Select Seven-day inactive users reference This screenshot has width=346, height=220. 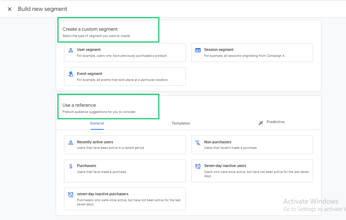[x=252, y=171]
